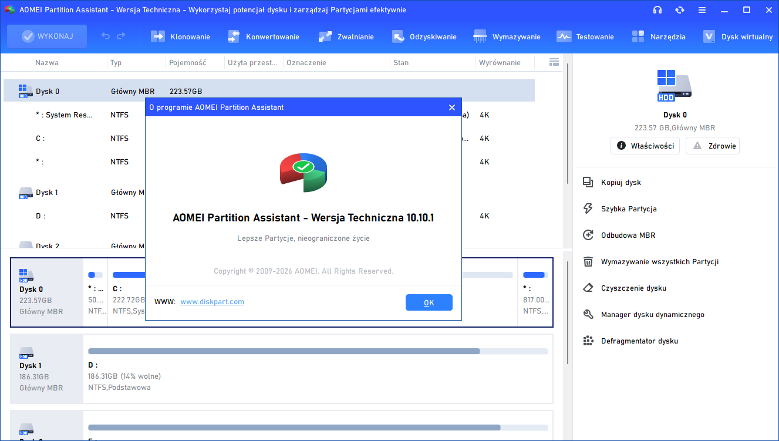Screen dimensions: 779x441
Task: Click the Narzędzia tiles icon
Action: 638,36
